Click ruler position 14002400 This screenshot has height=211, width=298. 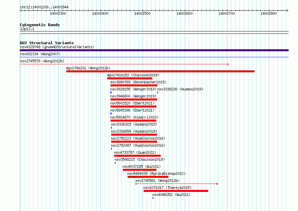coord(100,13)
